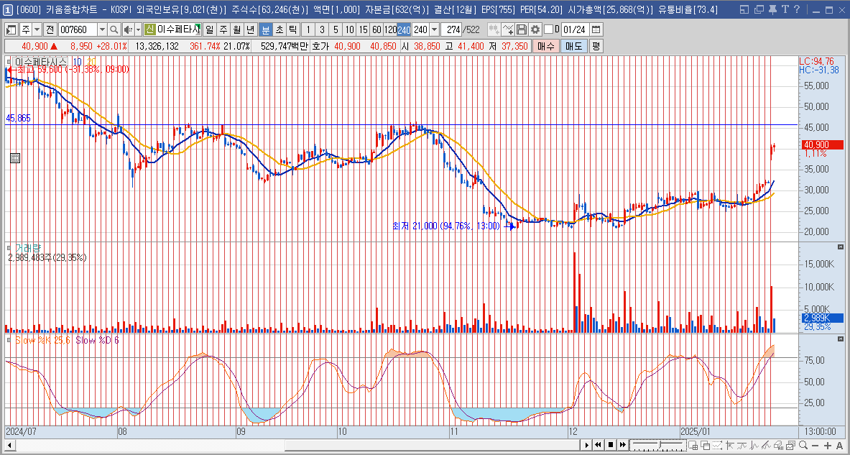Viewport: 850px width, 455px height.
Task: Click the dotted rectangle chart area icon
Action: click(718, 445)
